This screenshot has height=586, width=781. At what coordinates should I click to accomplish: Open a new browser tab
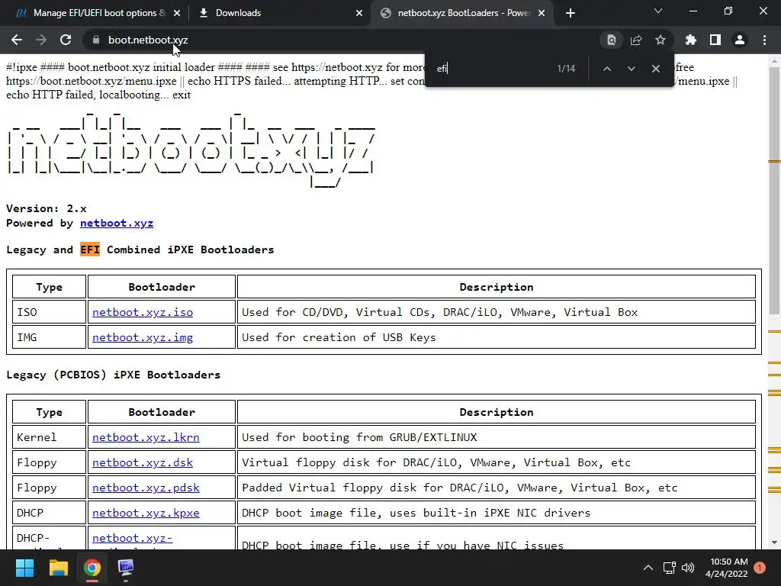pyautogui.click(x=570, y=13)
